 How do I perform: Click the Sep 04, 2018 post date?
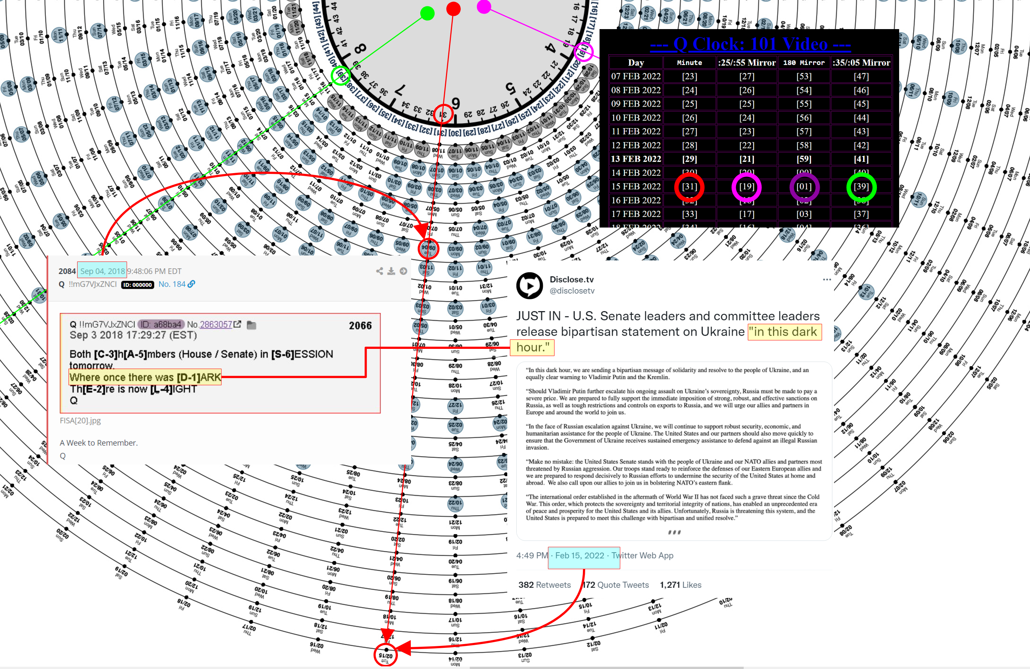103,271
